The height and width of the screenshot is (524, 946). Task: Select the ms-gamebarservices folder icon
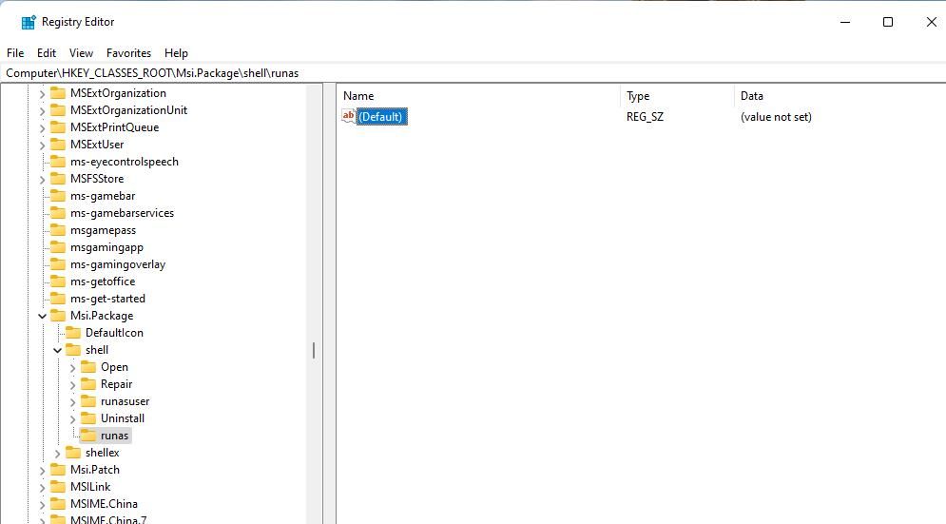click(58, 212)
